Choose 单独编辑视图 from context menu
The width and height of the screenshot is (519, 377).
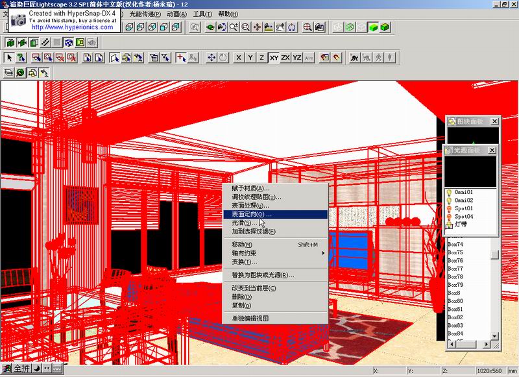pos(276,319)
